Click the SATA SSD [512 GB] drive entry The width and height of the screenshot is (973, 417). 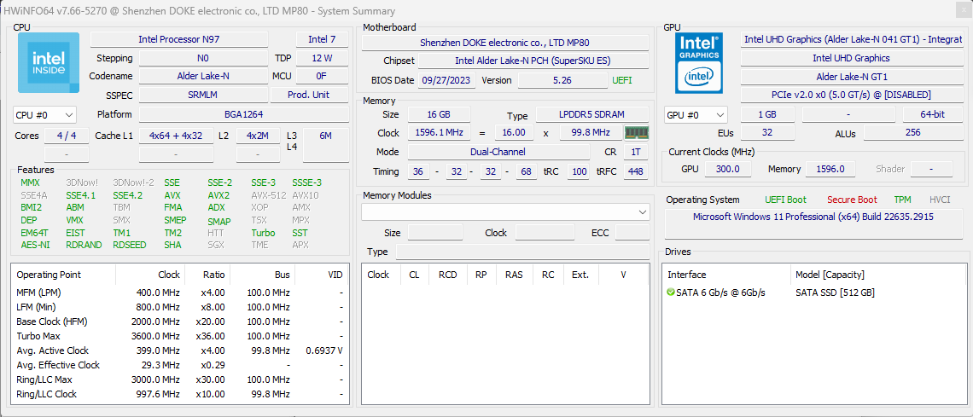(835, 292)
